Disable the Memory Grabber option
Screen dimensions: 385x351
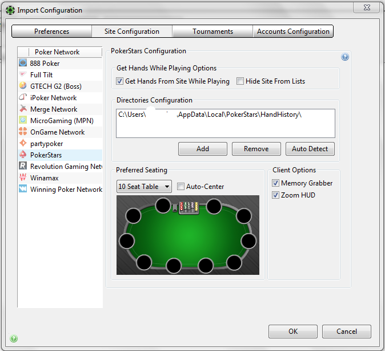tap(275, 183)
